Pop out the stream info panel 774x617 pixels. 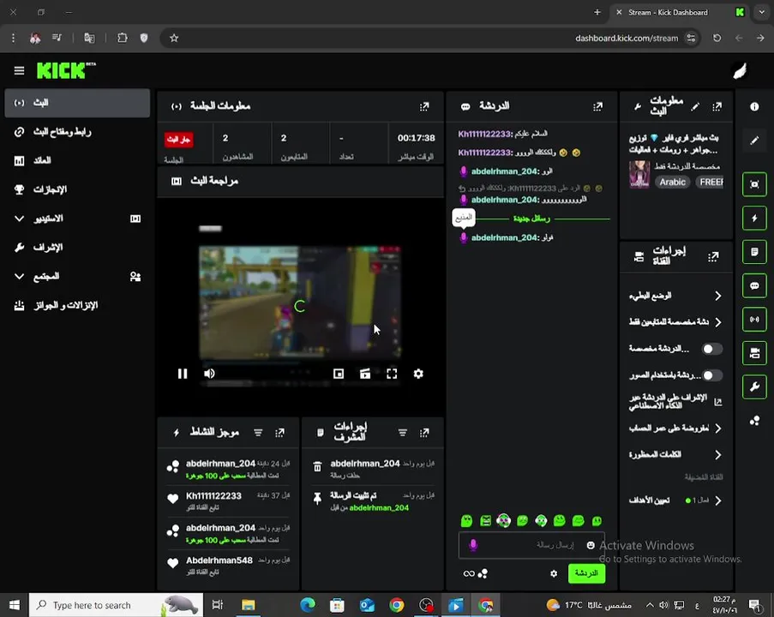pos(717,106)
